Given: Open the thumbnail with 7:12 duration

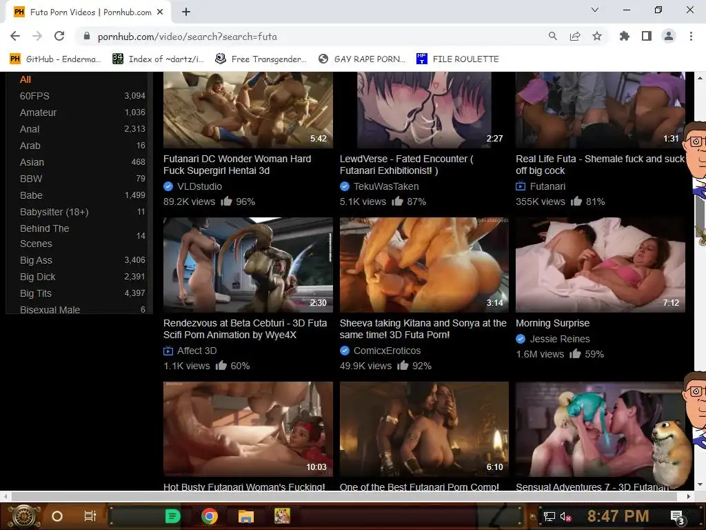Looking at the screenshot, I should 601,265.
